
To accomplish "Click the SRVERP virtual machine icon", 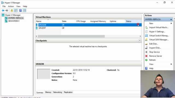I will [x=37, y=28].
